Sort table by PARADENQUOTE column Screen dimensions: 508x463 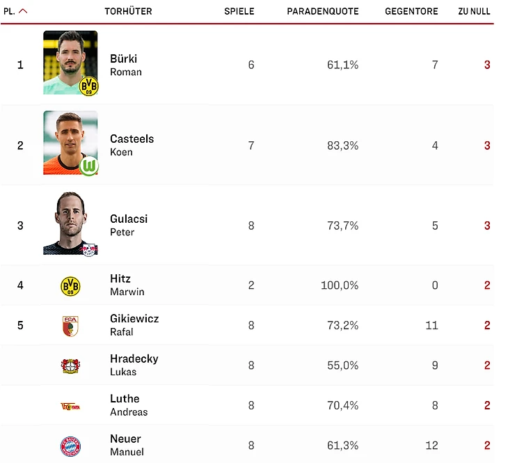pos(323,11)
